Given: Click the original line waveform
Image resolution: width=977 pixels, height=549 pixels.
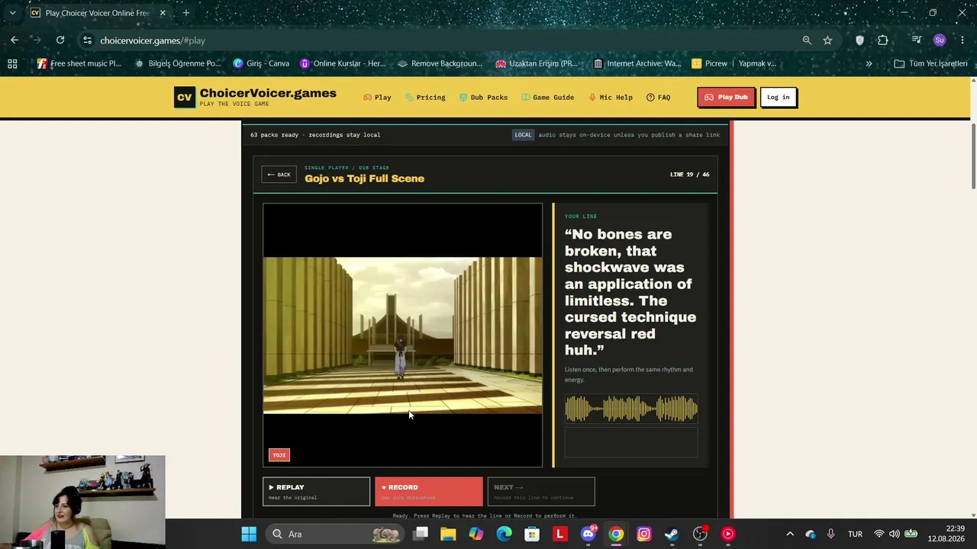Looking at the screenshot, I should tap(631, 409).
